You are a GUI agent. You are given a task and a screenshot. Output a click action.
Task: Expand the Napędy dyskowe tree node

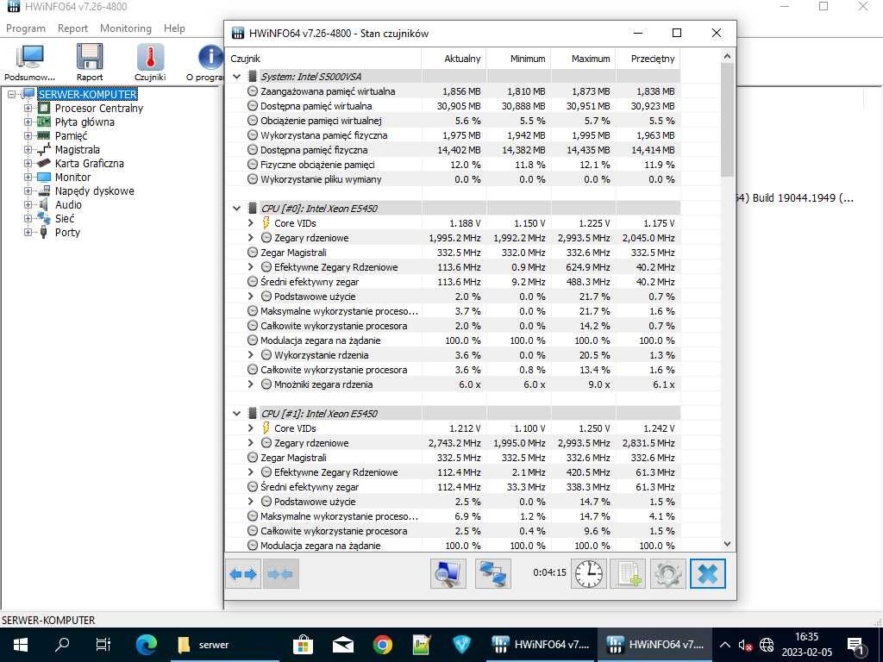(x=28, y=190)
